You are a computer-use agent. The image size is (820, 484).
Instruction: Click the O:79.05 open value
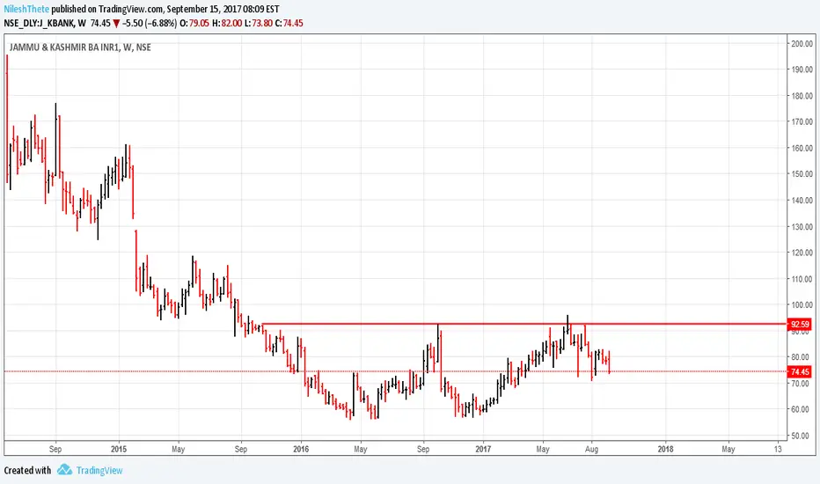point(194,23)
